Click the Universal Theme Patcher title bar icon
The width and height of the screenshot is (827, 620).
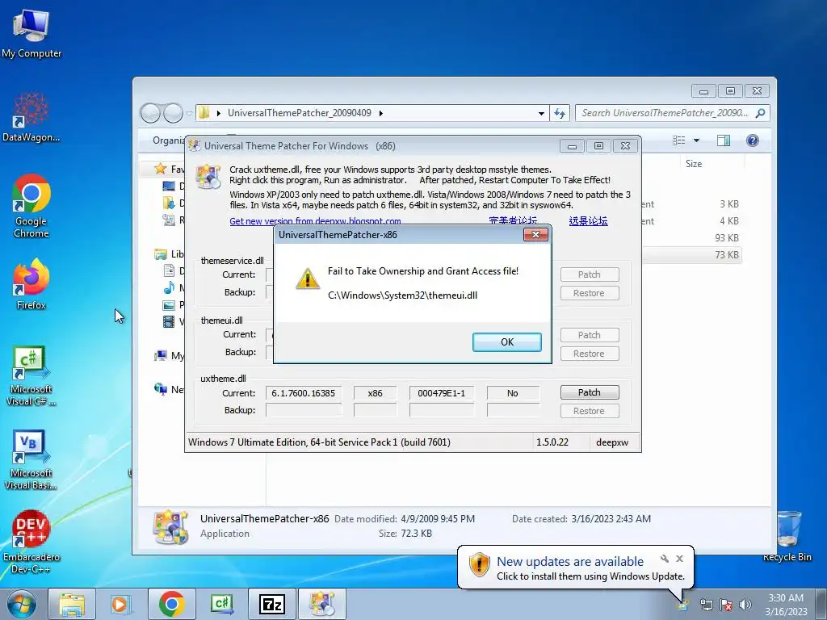[195, 145]
